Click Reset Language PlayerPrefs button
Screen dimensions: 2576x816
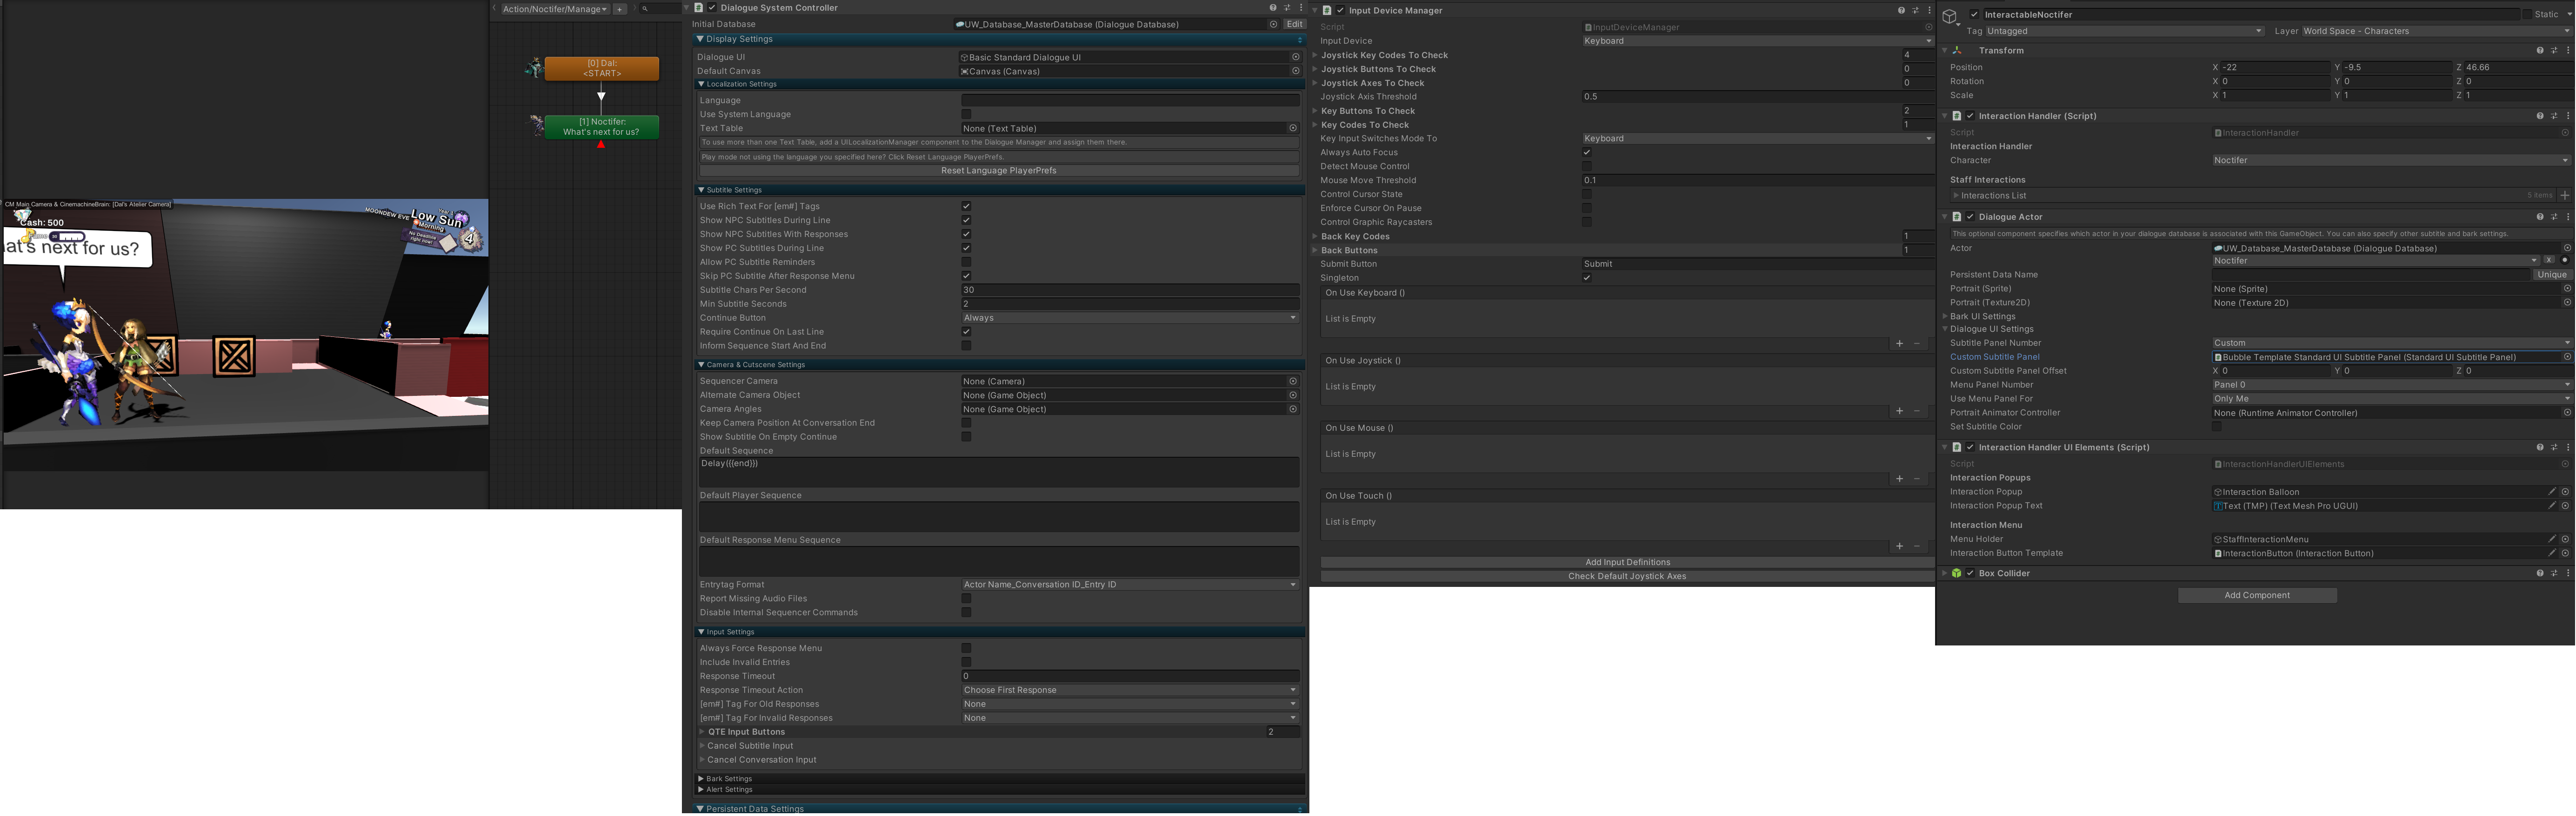coord(998,171)
